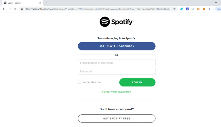Enable the Remember me checkbox
221x127 pixels.
coord(80,82)
